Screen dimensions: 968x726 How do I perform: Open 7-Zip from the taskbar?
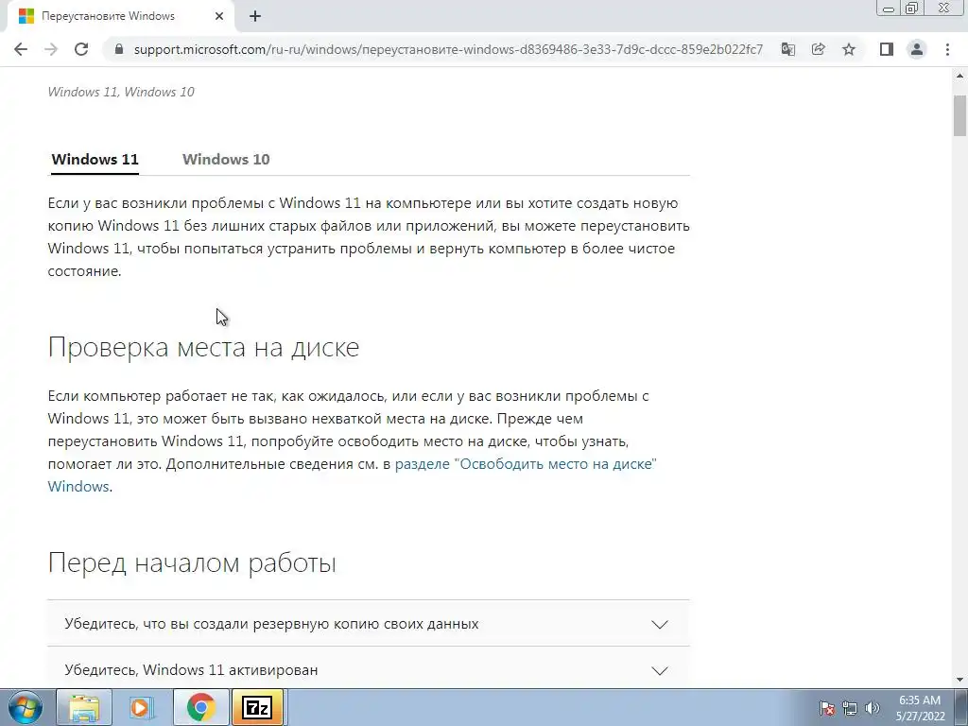point(257,707)
